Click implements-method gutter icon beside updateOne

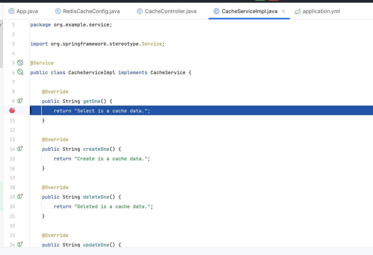pos(20,244)
